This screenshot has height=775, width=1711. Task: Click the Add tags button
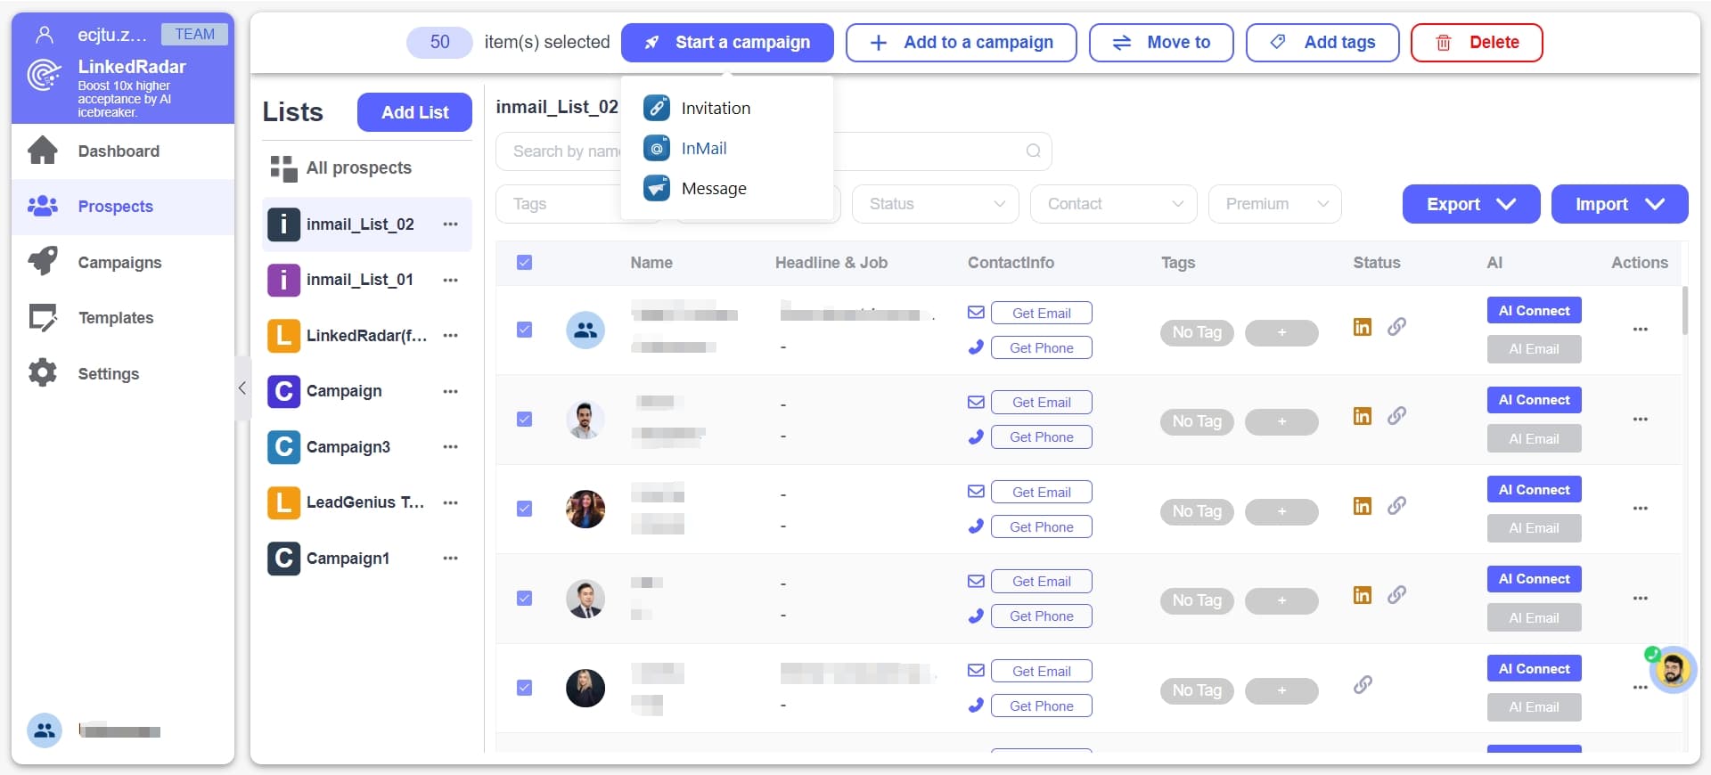[1322, 42]
